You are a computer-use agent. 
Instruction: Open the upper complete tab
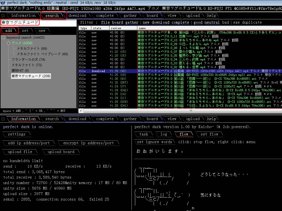click(x=105, y=16)
